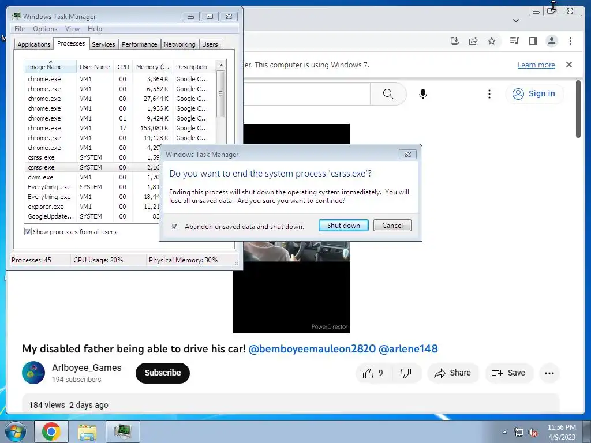Save video to playlist
This screenshot has width=591, height=443.
pyautogui.click(x=509, y=373)
